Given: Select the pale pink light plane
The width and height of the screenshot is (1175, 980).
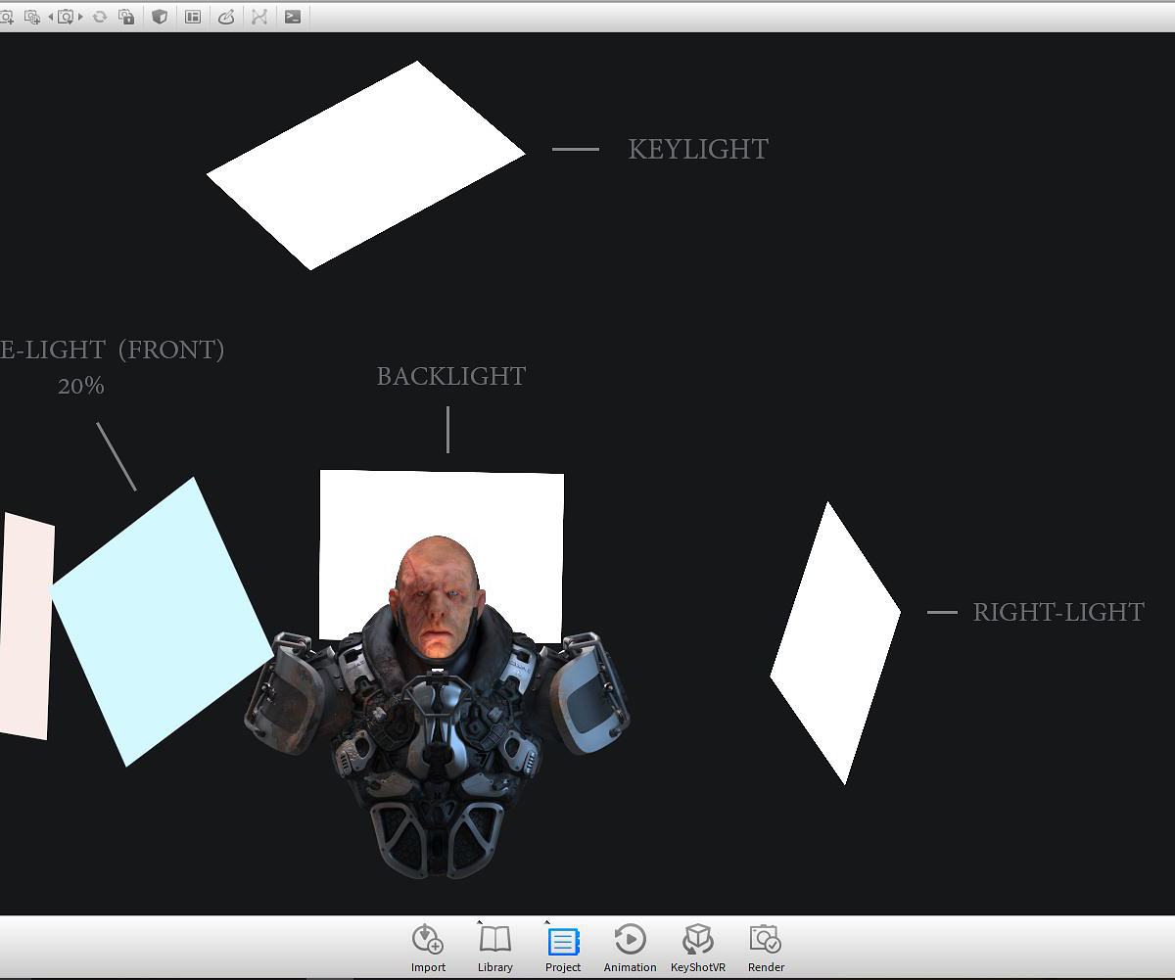Looking at the screenshot, I should 24,627.
